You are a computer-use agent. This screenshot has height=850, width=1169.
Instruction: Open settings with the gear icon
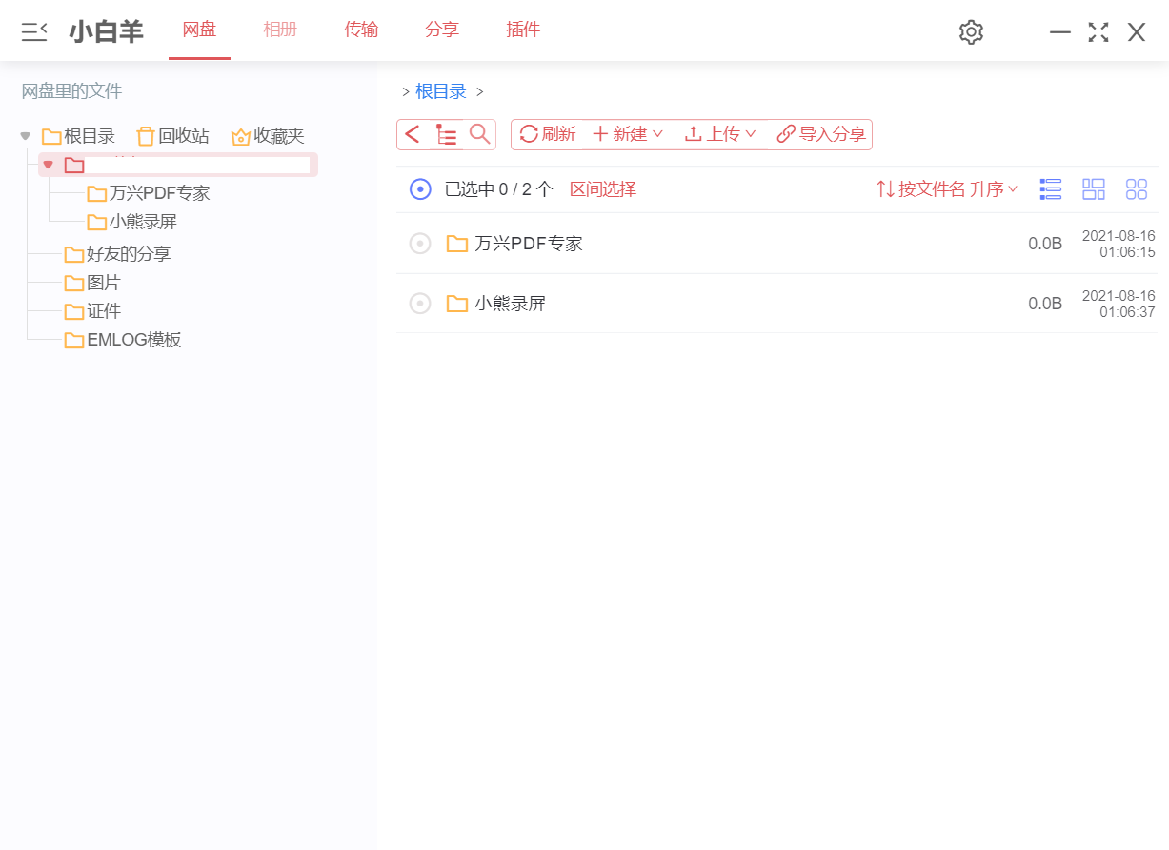pos(970,32)
